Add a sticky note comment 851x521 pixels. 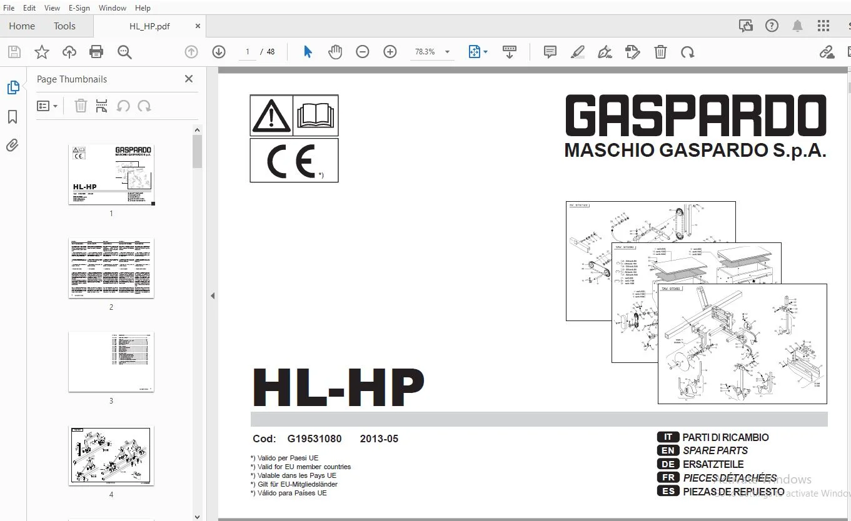[x=550, y=52]
